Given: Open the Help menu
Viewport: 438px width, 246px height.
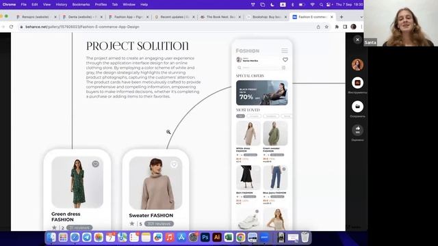Looking at the screenshot, I should [x=144, y=5].
